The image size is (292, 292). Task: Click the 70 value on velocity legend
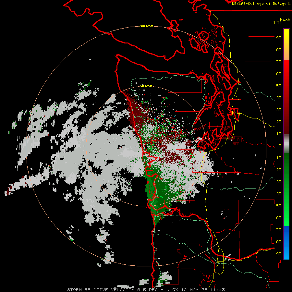click(279, 62)
